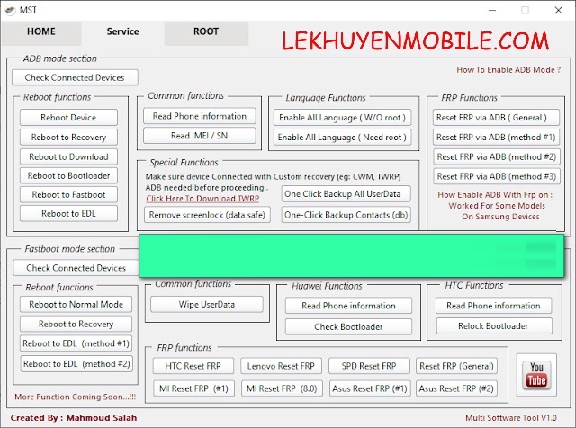
Task: Click One-Click Backup Contacts (db)
Action: [346, 215]
